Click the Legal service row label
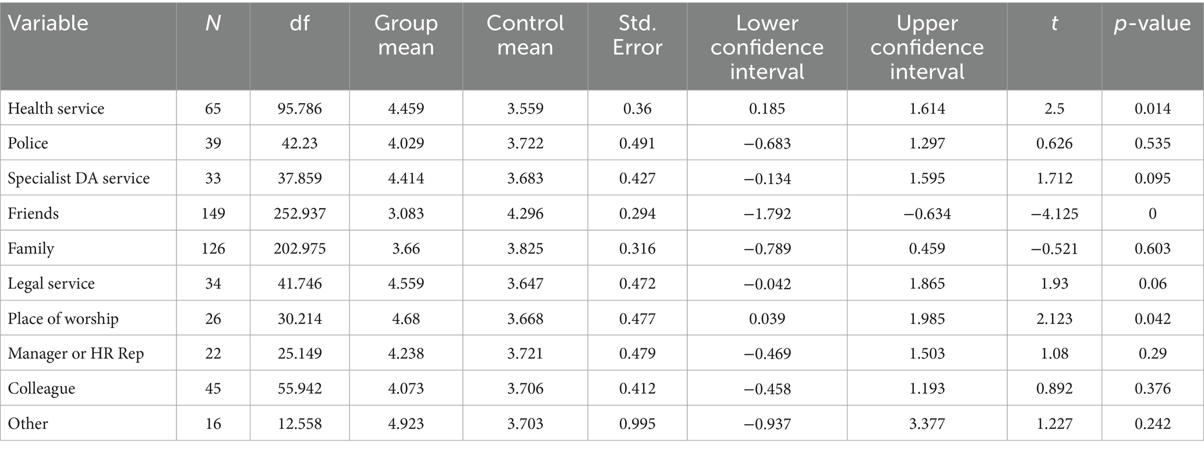The image size is (1204, 451). pos(51,284)
